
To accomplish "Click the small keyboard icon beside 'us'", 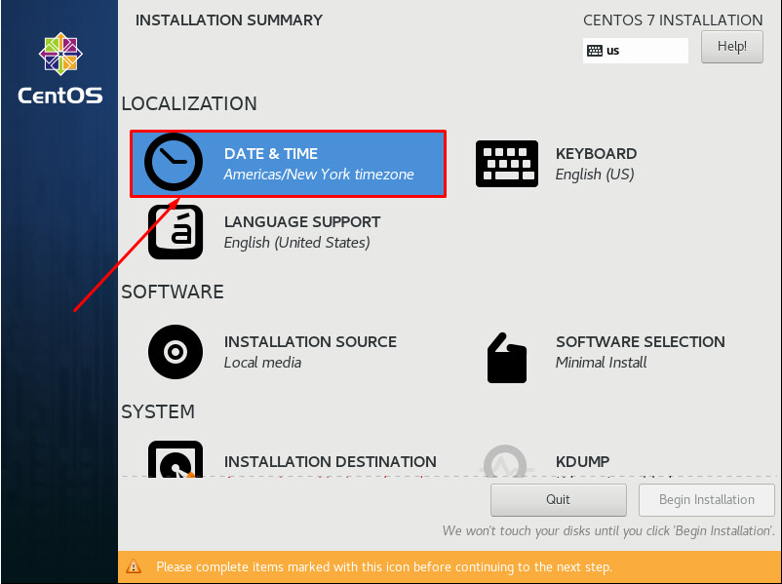I will tap(595, 51).
